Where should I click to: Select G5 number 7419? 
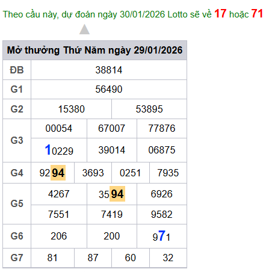(112, 215)
